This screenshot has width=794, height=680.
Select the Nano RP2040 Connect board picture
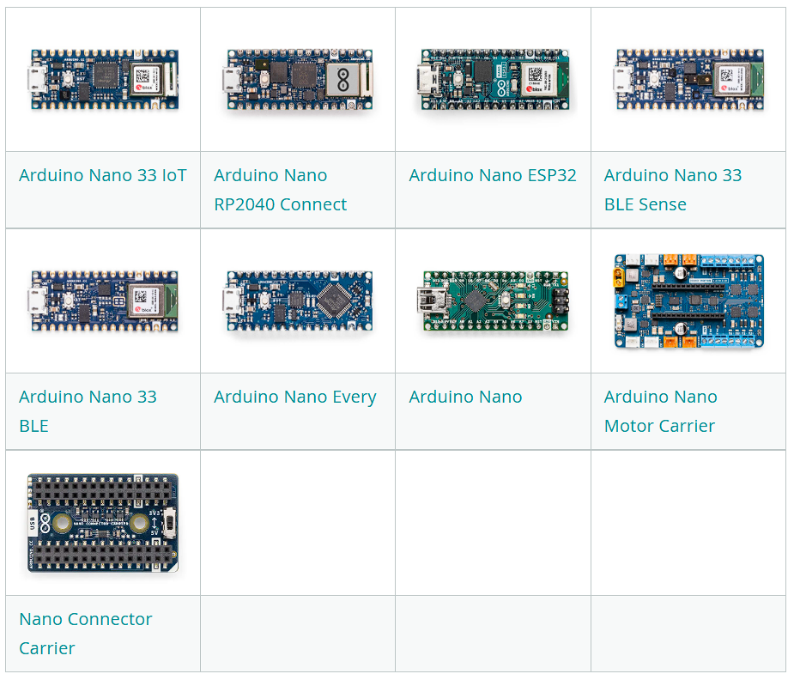[298, 80]
